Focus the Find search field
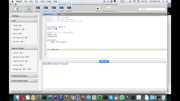 (152, 9)
